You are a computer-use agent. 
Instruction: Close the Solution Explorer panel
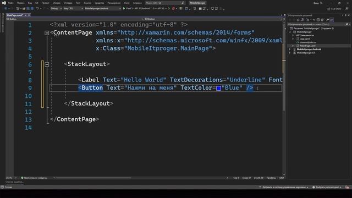(348, 15)
